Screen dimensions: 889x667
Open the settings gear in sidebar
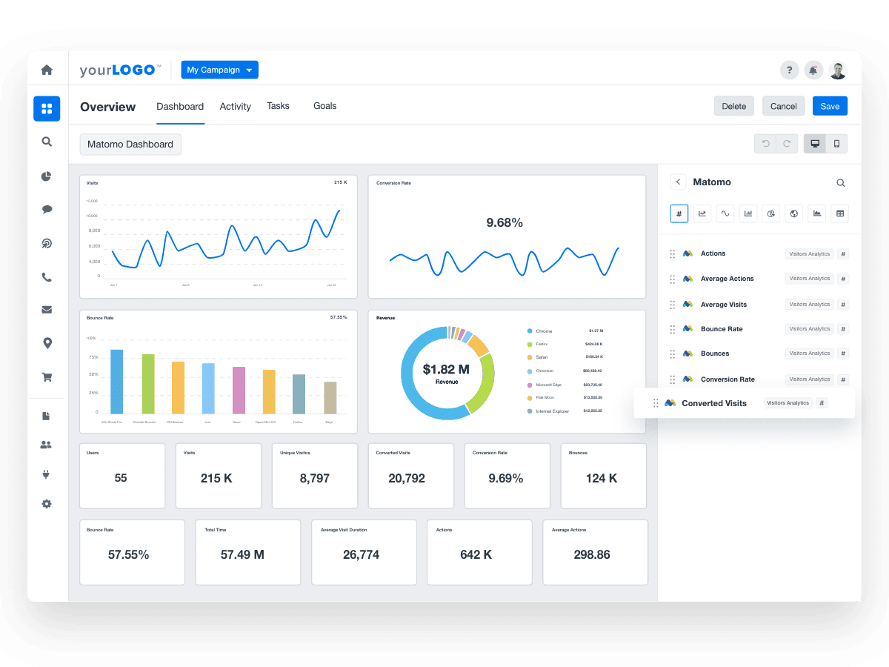[47, 504]
